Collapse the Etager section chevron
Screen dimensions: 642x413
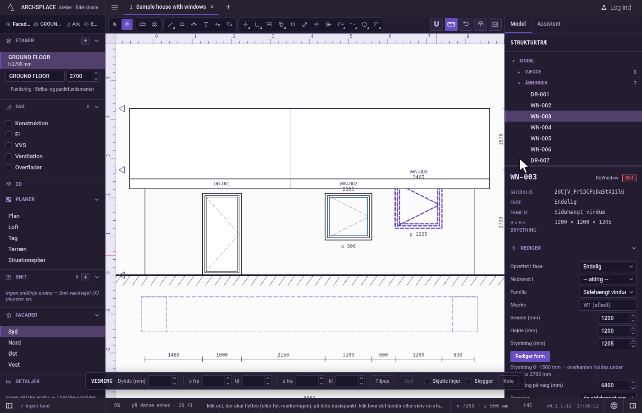click(x=97, y=41)
